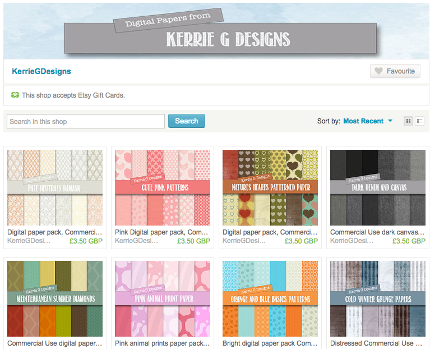Image resolution: width=430 pixels, height=349 pixels.
Task: Click the Search button
Action: [x=187, y=121]
